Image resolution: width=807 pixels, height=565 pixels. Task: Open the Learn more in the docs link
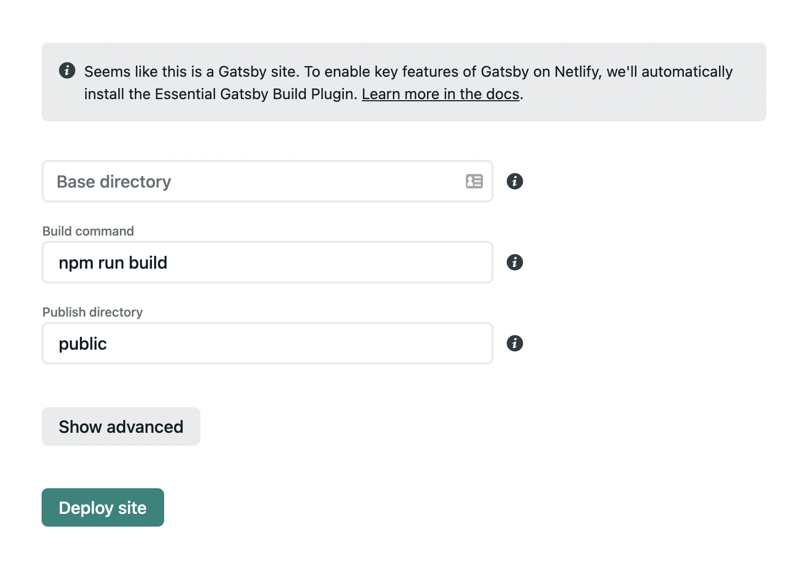440,94
